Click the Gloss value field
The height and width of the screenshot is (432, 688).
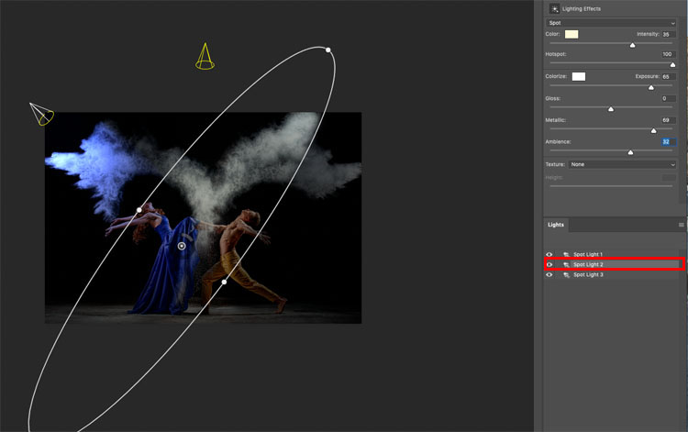click(x=669, y=99)
